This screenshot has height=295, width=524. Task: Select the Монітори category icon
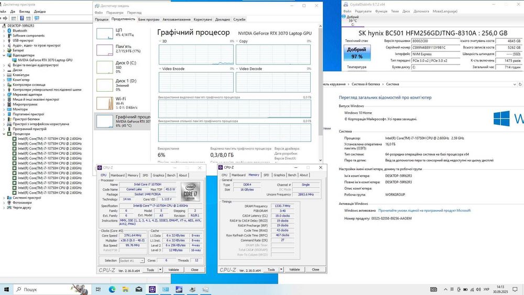point(9,109)
